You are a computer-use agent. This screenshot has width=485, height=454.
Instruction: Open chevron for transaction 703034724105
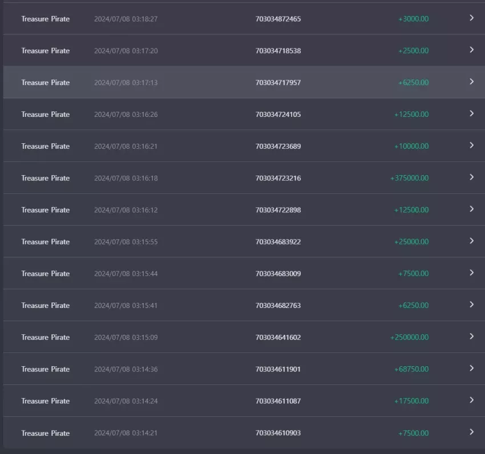(x=471, y=113)
